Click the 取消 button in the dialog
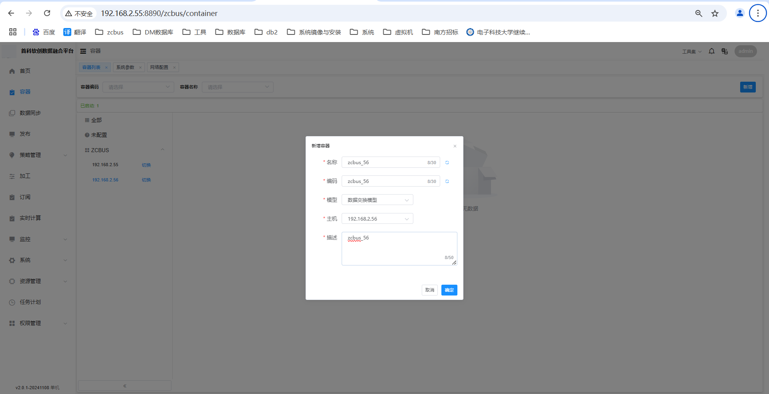769x394 pixels. tap(429, 290)
